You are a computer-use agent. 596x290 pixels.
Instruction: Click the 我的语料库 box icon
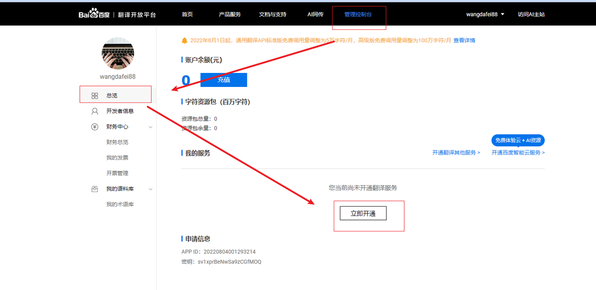[95, 189]
